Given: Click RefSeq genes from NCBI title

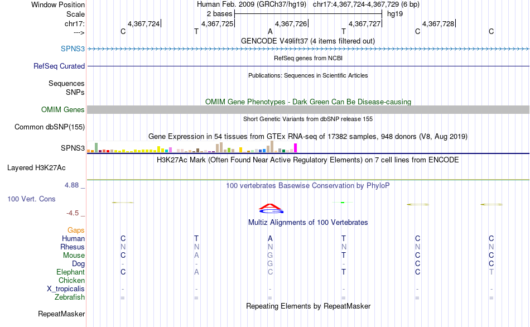Looking at the screenshot, I should click(308, 58).
